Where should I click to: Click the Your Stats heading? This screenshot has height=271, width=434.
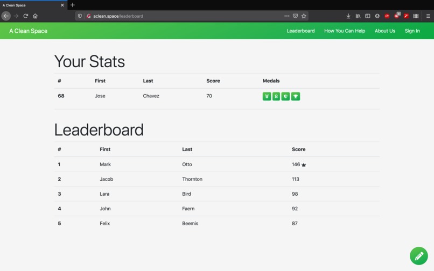(x=89, y=61)
